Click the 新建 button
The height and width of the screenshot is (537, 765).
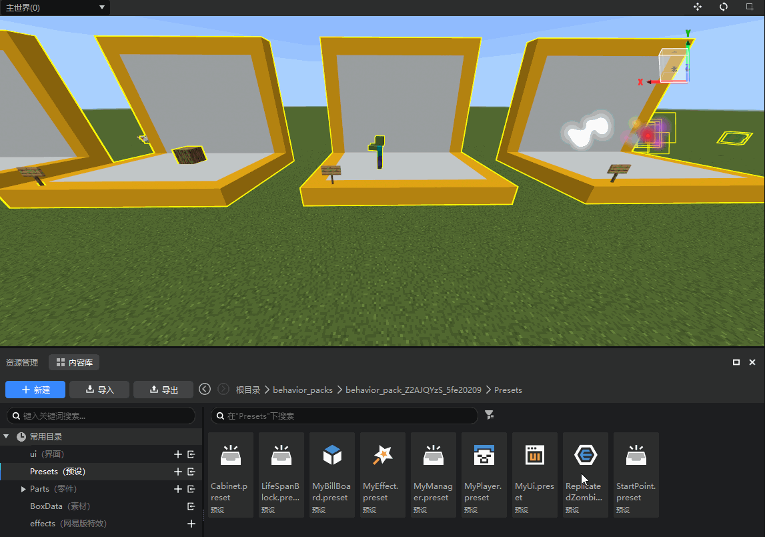tap(35, 390)
